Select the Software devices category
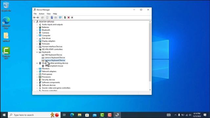This screenshot has height=118, width=210. click(x=49, y=85)
